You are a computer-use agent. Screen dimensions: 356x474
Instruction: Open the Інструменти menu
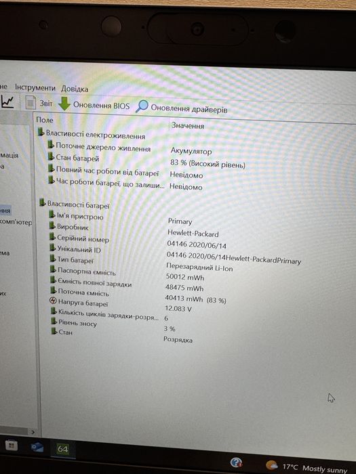(x=35, y=87)
